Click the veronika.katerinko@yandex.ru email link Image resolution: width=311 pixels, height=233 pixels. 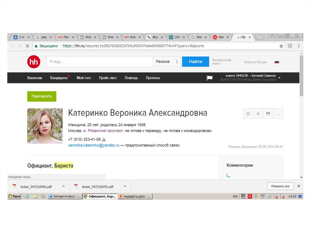pos(94,145)
